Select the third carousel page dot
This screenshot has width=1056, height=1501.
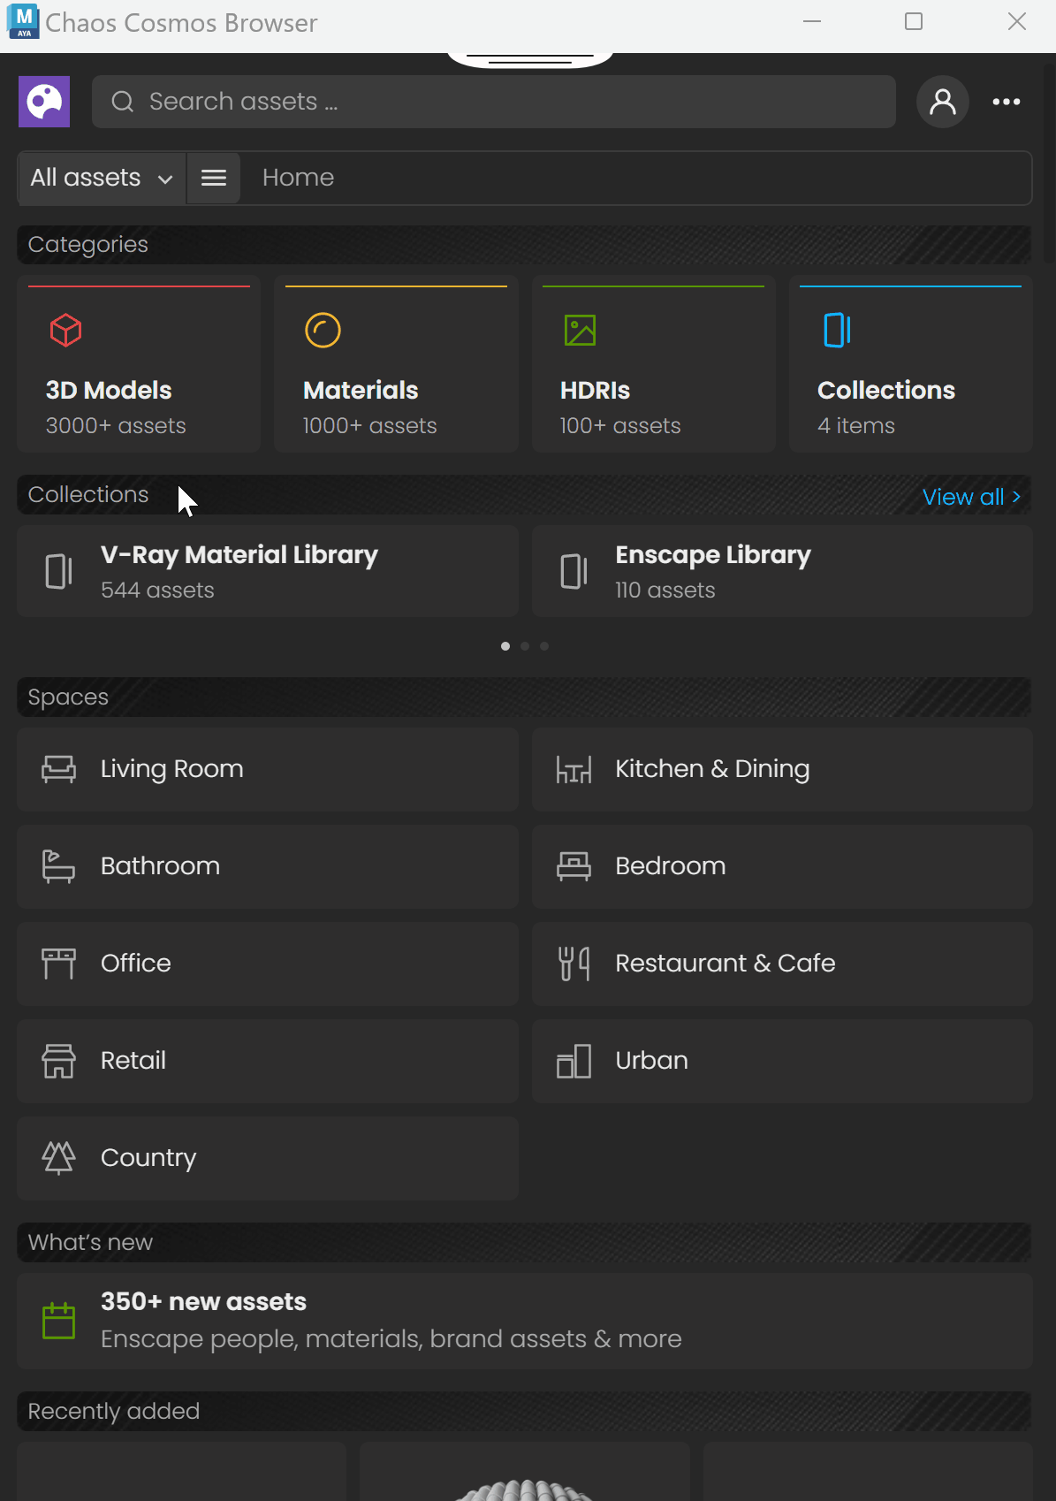pos(544,646)
